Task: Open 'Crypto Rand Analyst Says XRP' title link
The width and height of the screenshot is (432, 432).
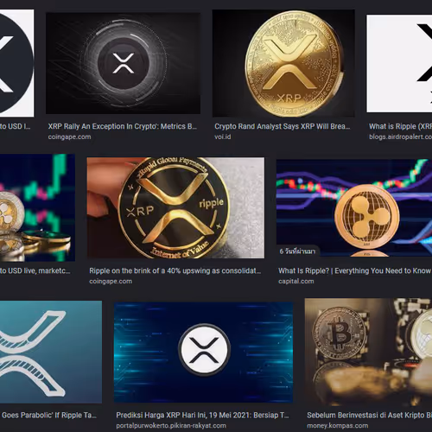Action: tap(283, 126)
